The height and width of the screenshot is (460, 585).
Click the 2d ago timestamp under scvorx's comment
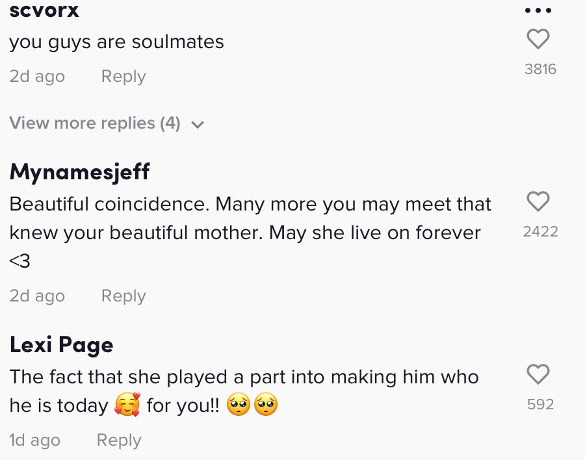(x=37, y=77)
